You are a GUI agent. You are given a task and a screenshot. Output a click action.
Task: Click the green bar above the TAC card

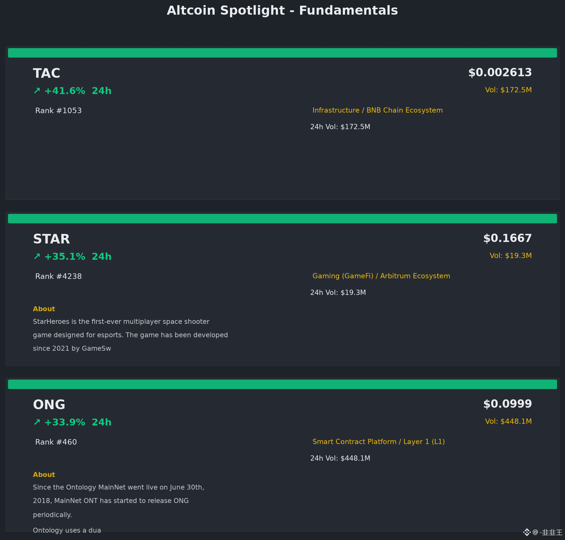coord(282,53)
